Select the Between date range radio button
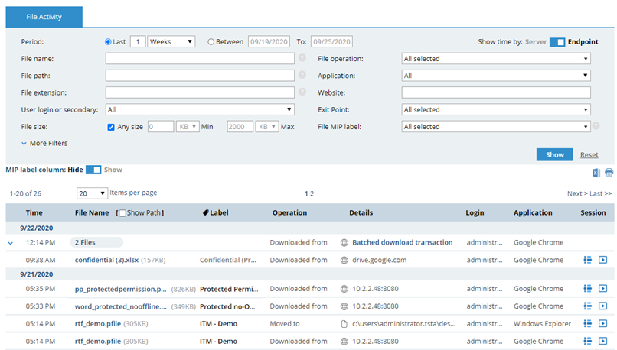 pos(211,42)
